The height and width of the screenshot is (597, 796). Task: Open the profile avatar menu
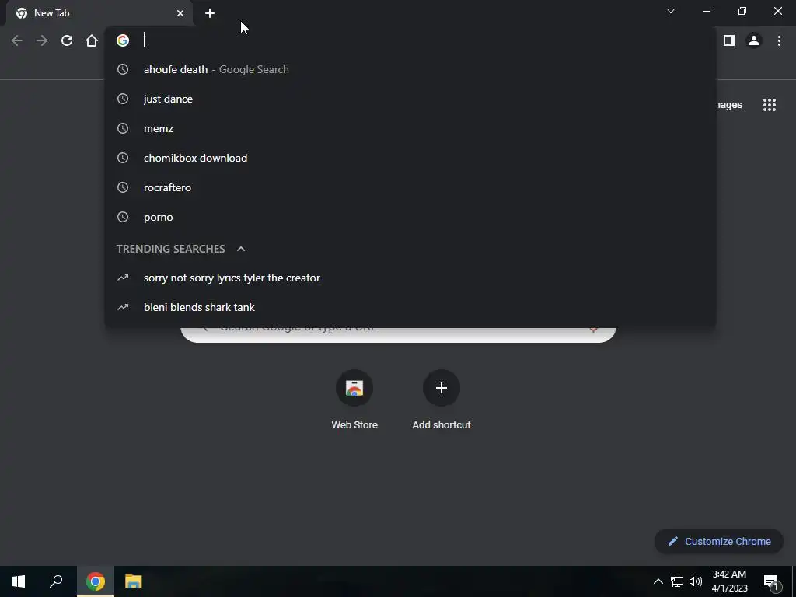tap(754, 40)
